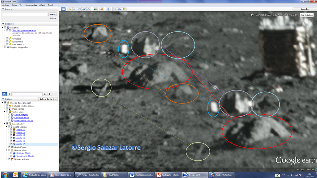Click the Add Path toolbar icon

point(79,9)
